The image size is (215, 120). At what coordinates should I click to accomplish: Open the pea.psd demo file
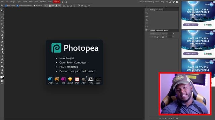pos(75,71)
